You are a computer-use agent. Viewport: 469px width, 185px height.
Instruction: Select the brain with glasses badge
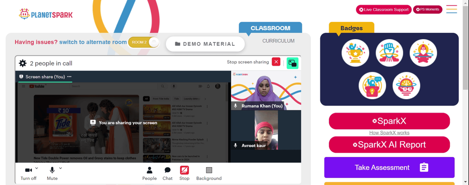click(407, 85)
